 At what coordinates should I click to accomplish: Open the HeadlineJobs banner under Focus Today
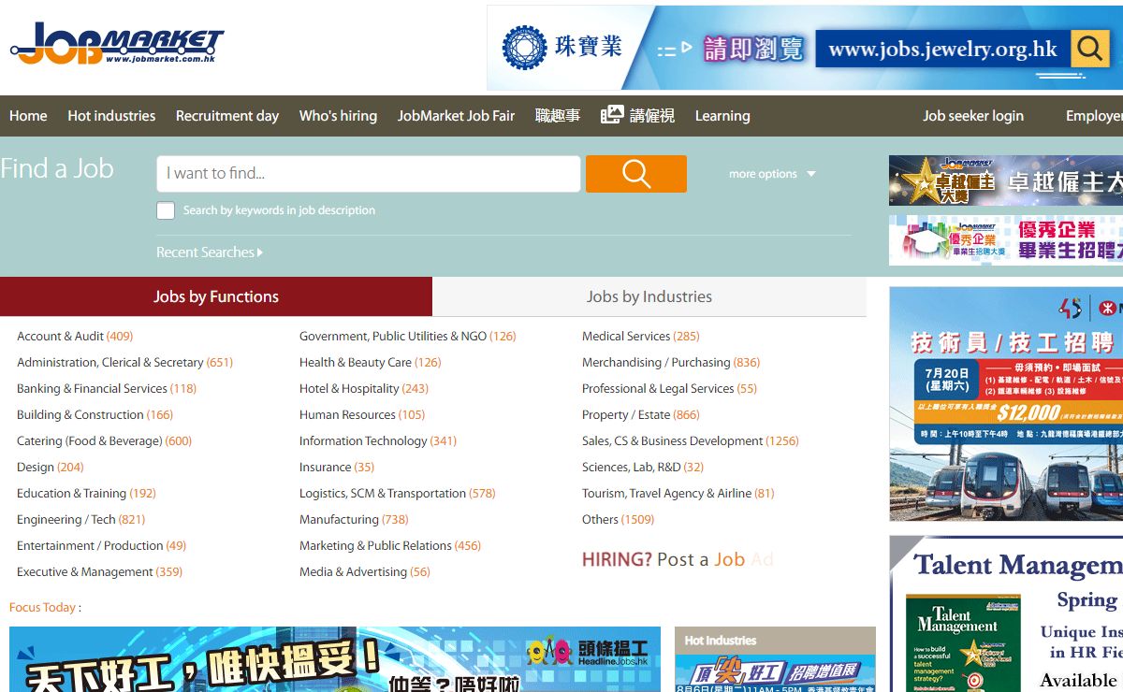pyautogui.click(x=335, y=659)
